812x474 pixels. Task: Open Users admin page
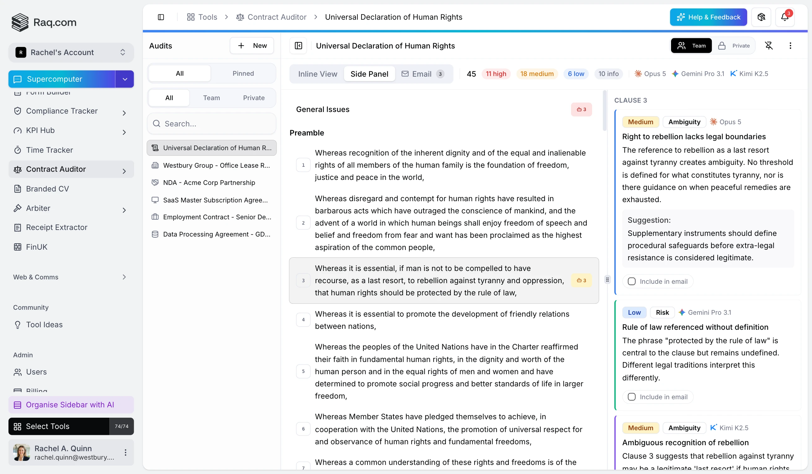(x=36, y=372)
